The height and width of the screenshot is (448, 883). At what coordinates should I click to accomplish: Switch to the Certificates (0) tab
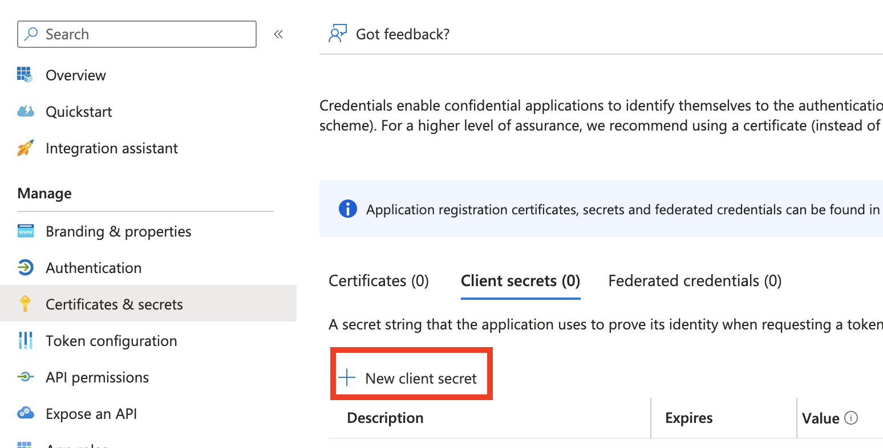click(379, 281)
